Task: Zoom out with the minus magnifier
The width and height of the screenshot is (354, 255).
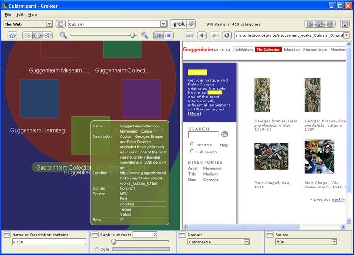Action: click(x=63, y=35)
